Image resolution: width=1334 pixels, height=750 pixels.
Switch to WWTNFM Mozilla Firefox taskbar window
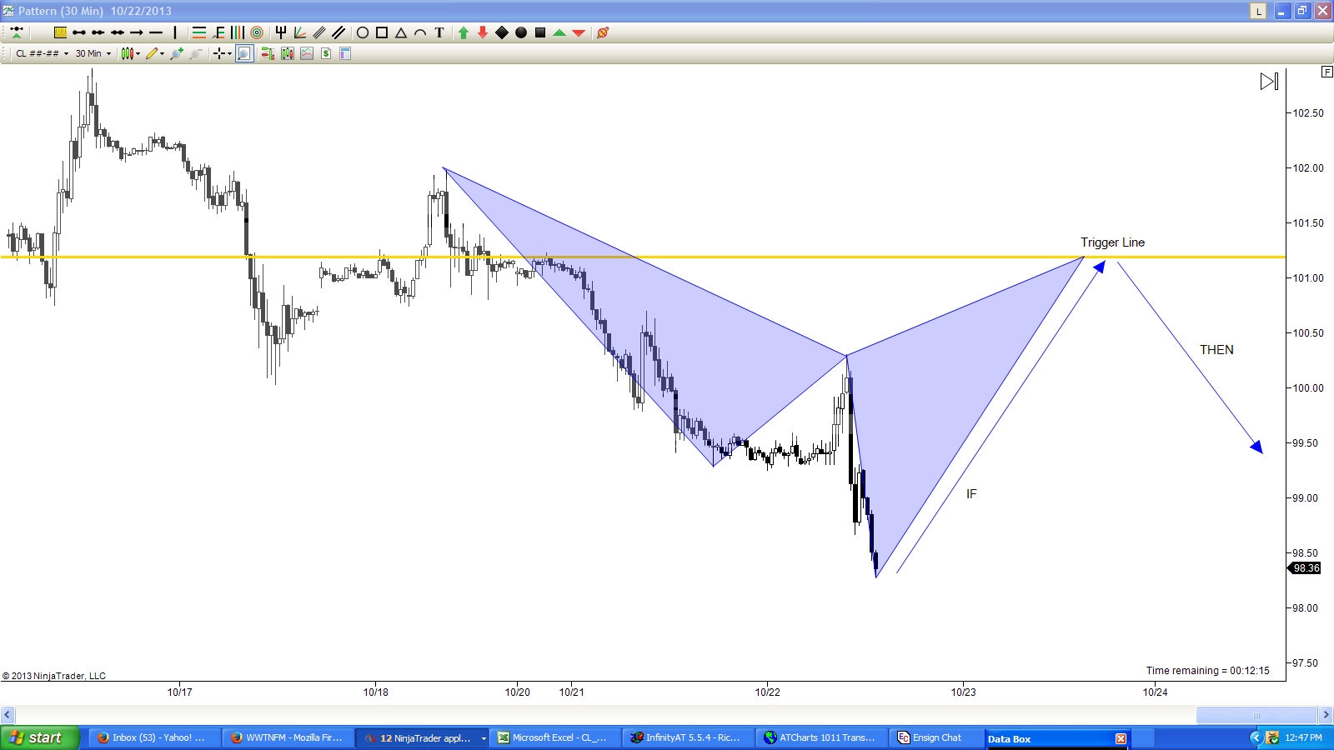tap(288, 737)
